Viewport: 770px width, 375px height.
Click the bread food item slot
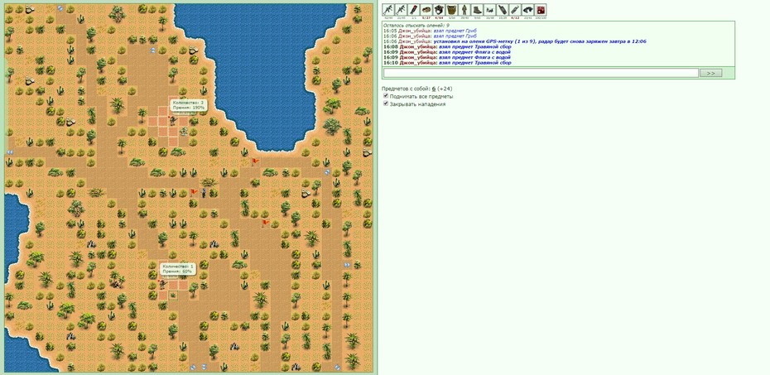coord(426,10)
